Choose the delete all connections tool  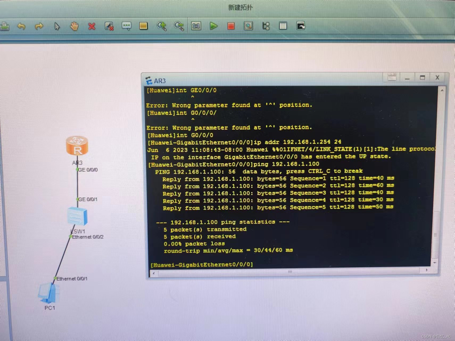coord(109,26)
